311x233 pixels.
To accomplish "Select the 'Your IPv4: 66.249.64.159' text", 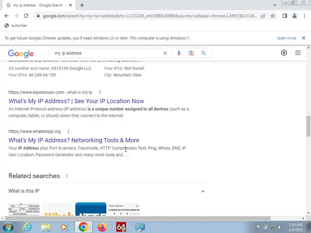I will tap(32, 75).
